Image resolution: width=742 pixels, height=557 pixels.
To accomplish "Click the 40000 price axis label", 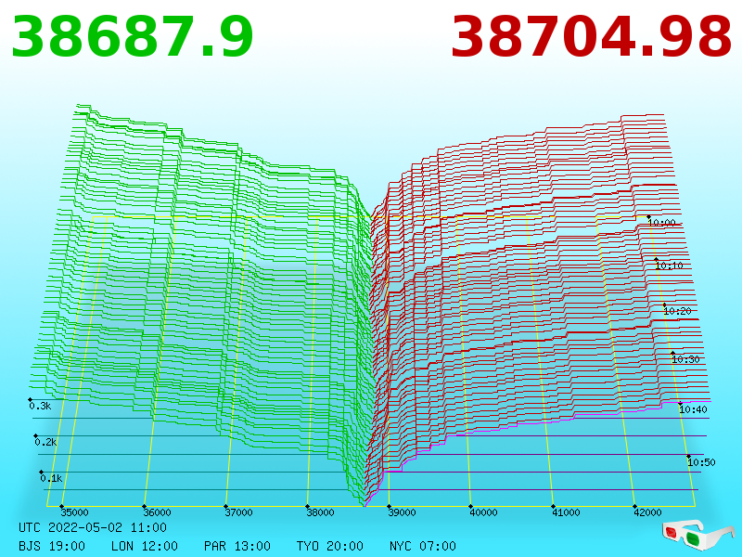I will point(483,512).
